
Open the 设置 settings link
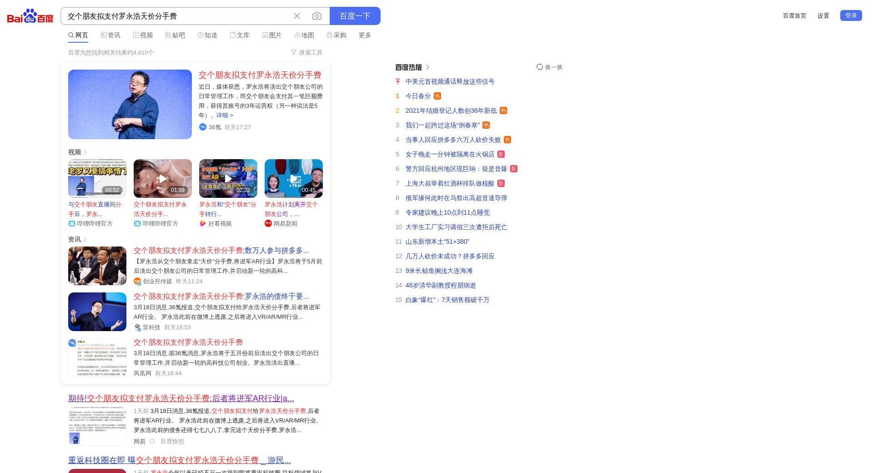click(x=823, y=16)
